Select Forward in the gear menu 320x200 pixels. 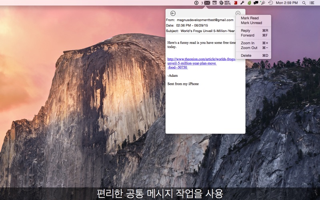[x=253, y=35]
